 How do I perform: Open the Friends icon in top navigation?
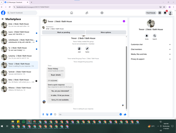click(x=87, y=13)
